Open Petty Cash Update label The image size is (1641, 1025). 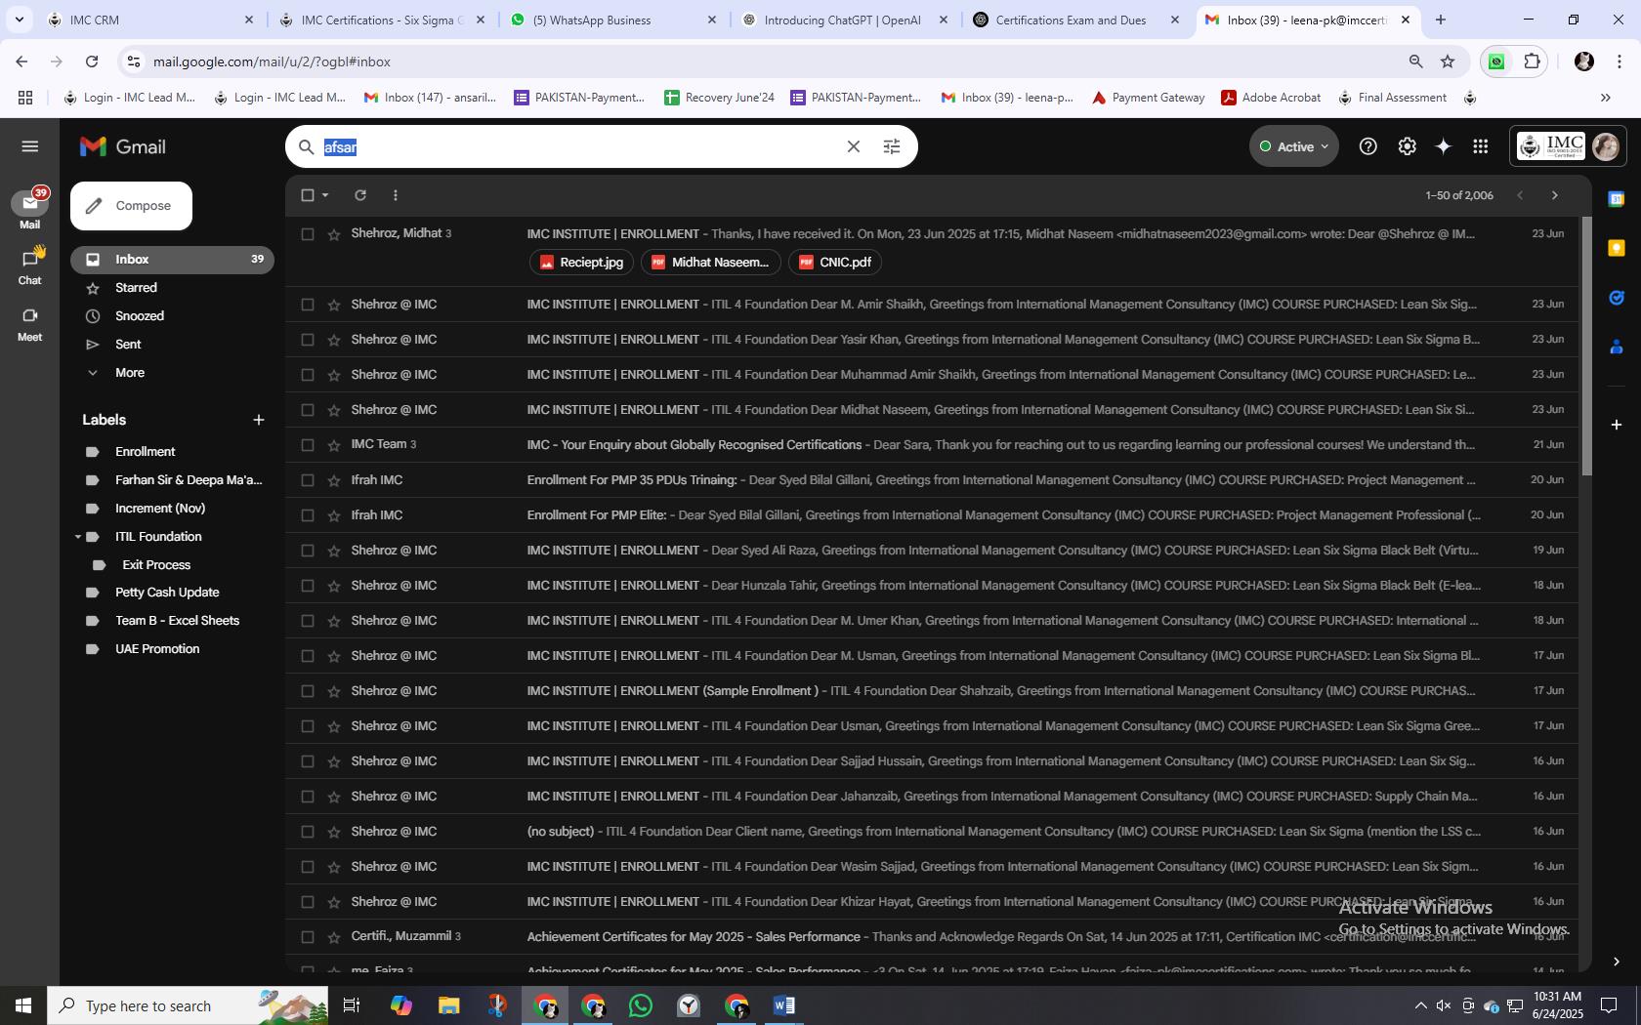pyautogui.click(x=167, y=593)
